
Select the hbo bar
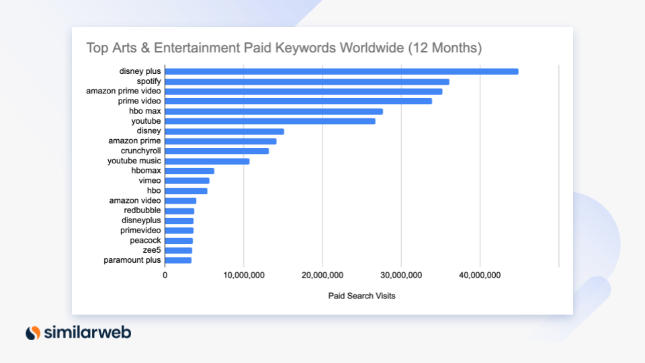point(186,191)
